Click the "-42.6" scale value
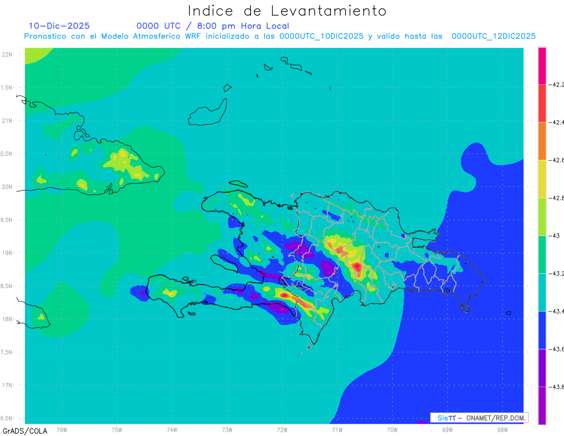Screen dimensions: 564x436 (556, 160)
